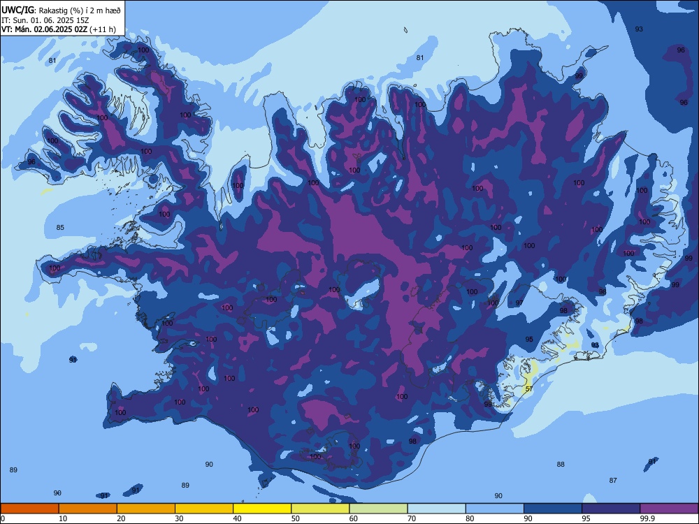Click the legend tick label '50'
The image size is (699, 524).
point(295,518)
